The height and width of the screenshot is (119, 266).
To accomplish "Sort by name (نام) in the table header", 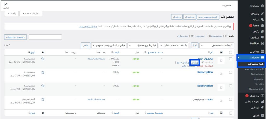I will tap(211, 52).
